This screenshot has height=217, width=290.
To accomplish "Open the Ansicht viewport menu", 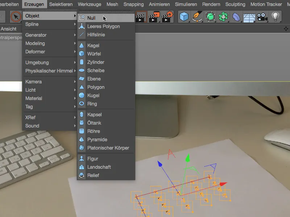I will coord(8,29).
